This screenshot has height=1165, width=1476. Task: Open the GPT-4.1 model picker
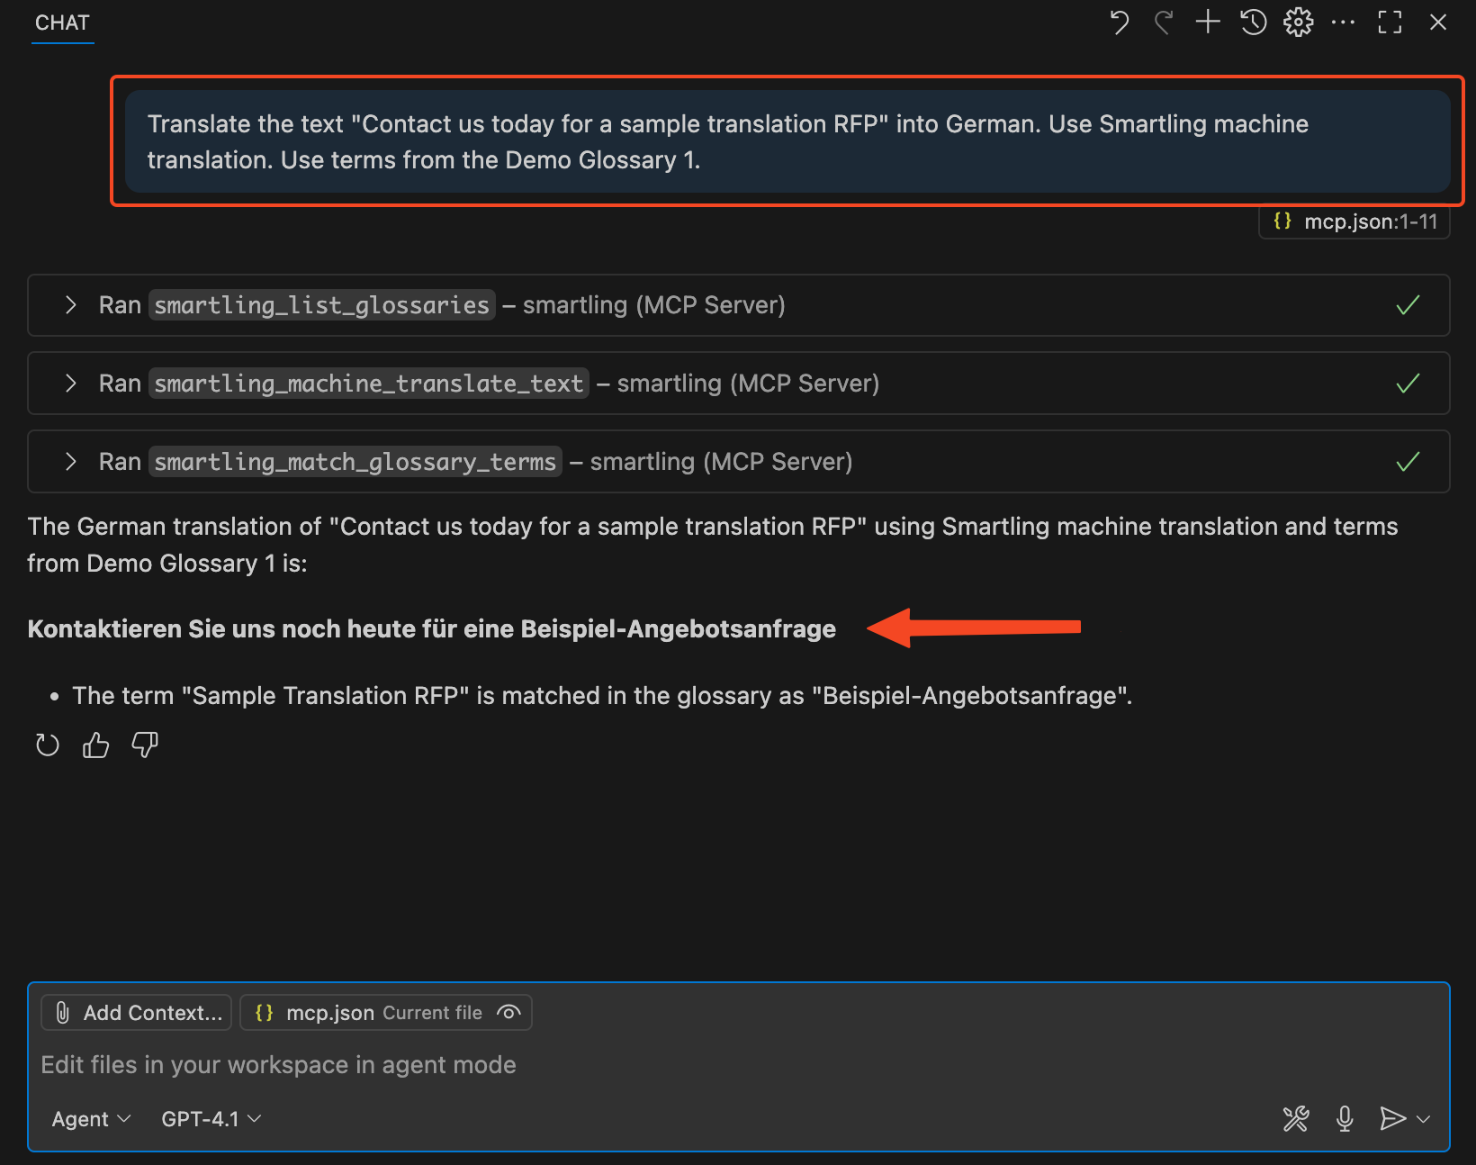210,1118
